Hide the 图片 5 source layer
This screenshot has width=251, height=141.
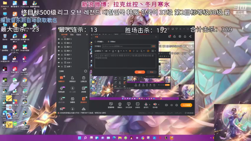(x=59, y=39)
